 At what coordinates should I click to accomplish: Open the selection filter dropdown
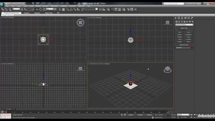(x=16, y=9)
